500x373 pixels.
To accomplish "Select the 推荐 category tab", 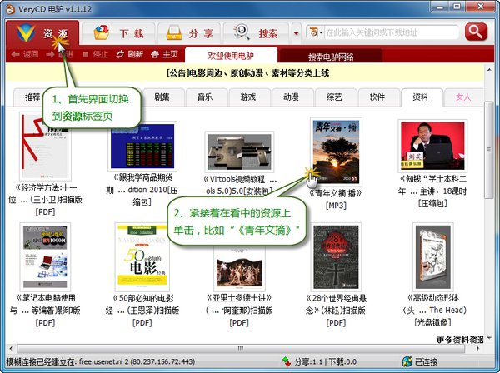I will 32,97.
